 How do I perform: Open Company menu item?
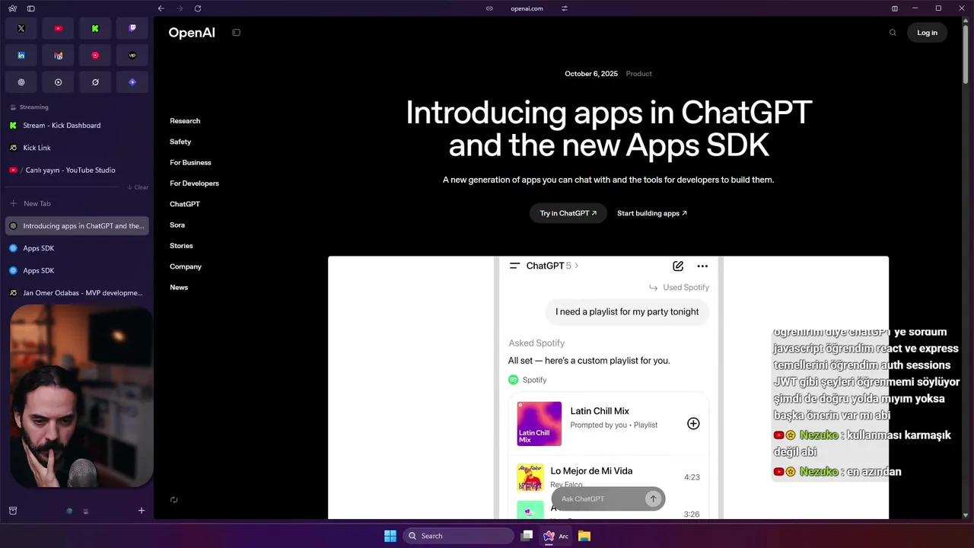click(x=186, y=266)
